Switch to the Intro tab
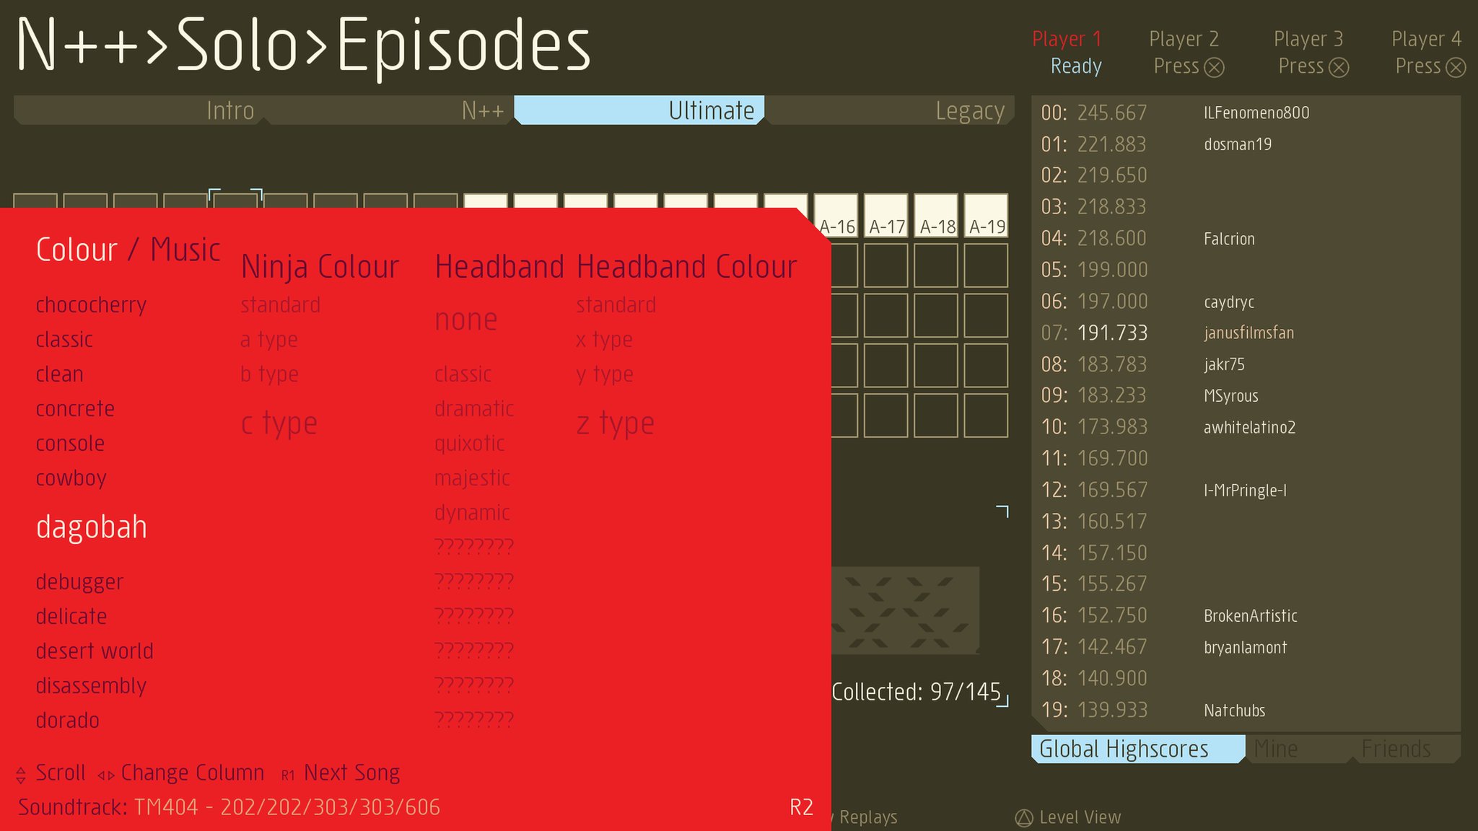1478x831 pixels. tap(139, 110)
